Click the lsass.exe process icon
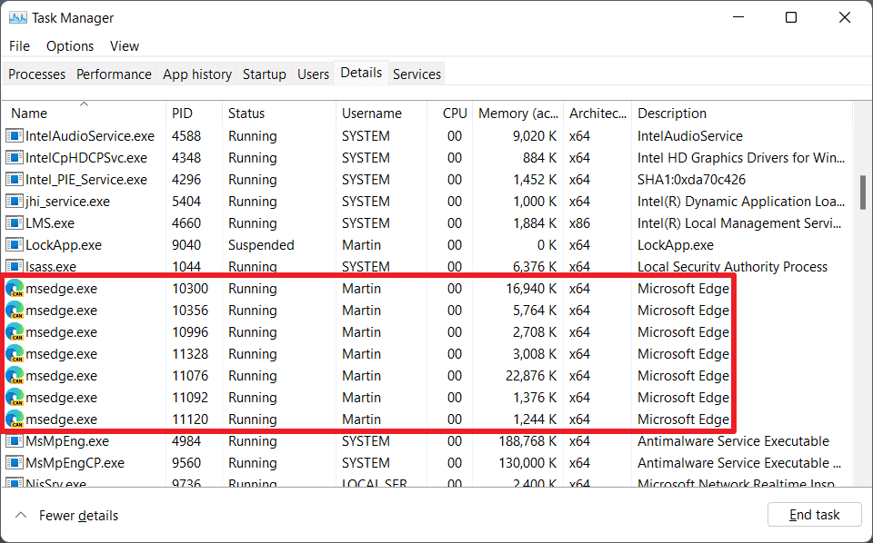873x543 pixels. (14, 266)
